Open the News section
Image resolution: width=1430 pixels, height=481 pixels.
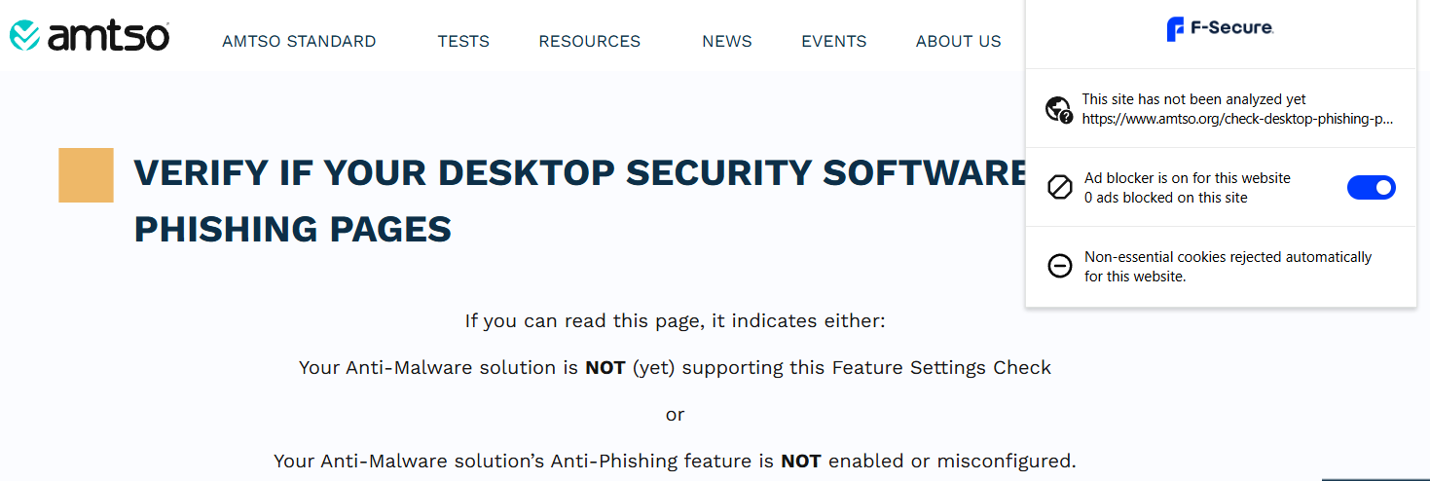pyautogui.click(x=726, y=41)
